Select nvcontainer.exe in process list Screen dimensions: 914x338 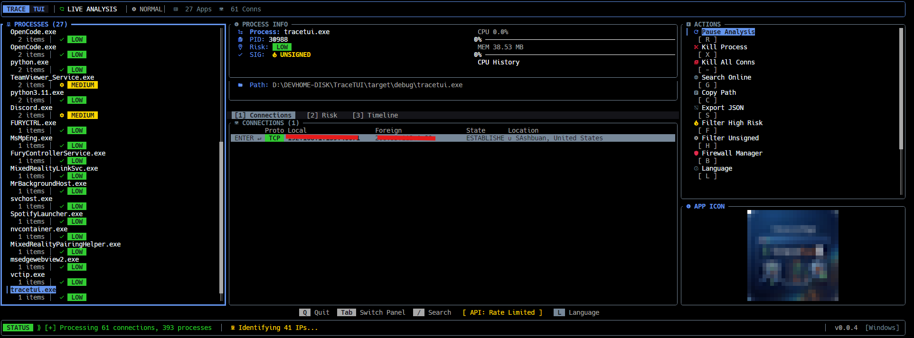point(39,229)
